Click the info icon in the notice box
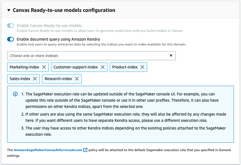Image resolution: width=241 pixels, height=165 pixels. coord(15,94)
